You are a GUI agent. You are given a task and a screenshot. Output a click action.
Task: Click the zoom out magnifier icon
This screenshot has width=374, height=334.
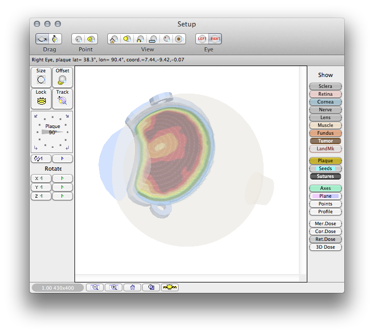coord(95,287)
